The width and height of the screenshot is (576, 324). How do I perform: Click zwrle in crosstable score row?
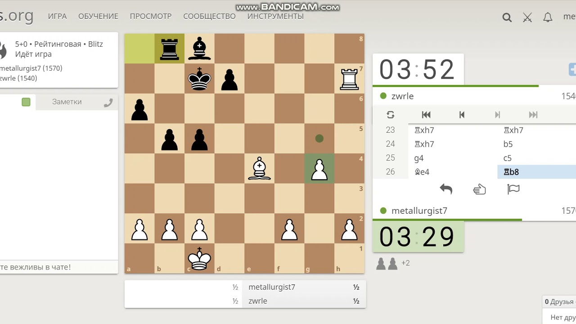click(258, 301)
